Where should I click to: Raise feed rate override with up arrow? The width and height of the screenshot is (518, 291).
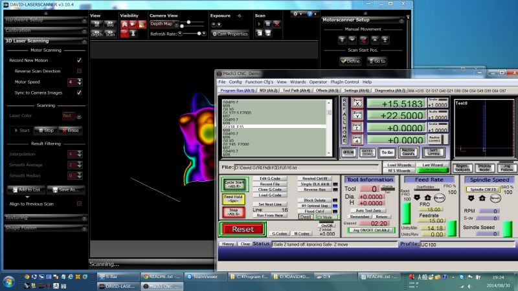pyautogui.click(x=427, y=198)
